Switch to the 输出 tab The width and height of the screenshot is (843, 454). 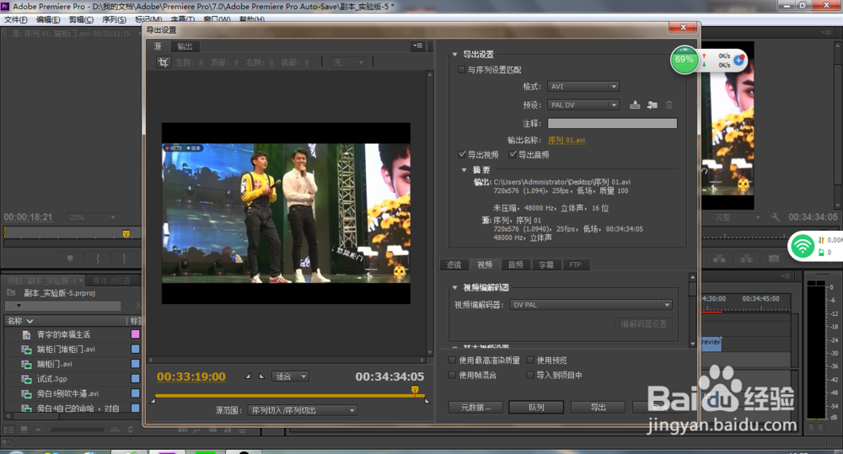[185, 46]
